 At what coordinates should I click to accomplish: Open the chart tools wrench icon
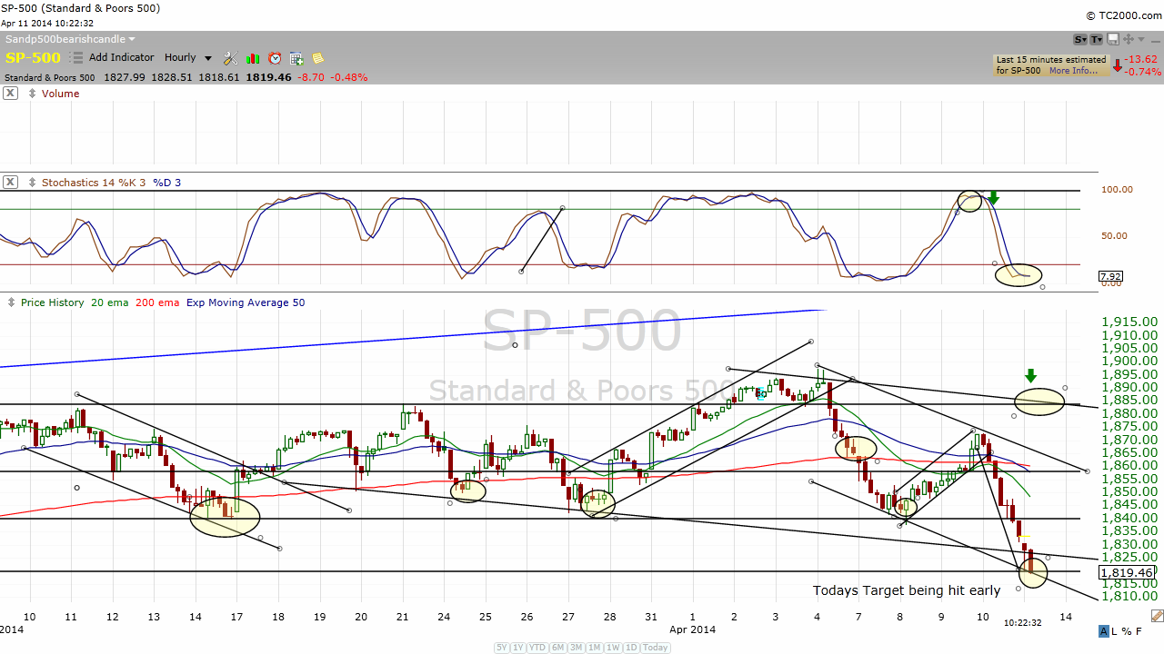(x=231, y=58)
